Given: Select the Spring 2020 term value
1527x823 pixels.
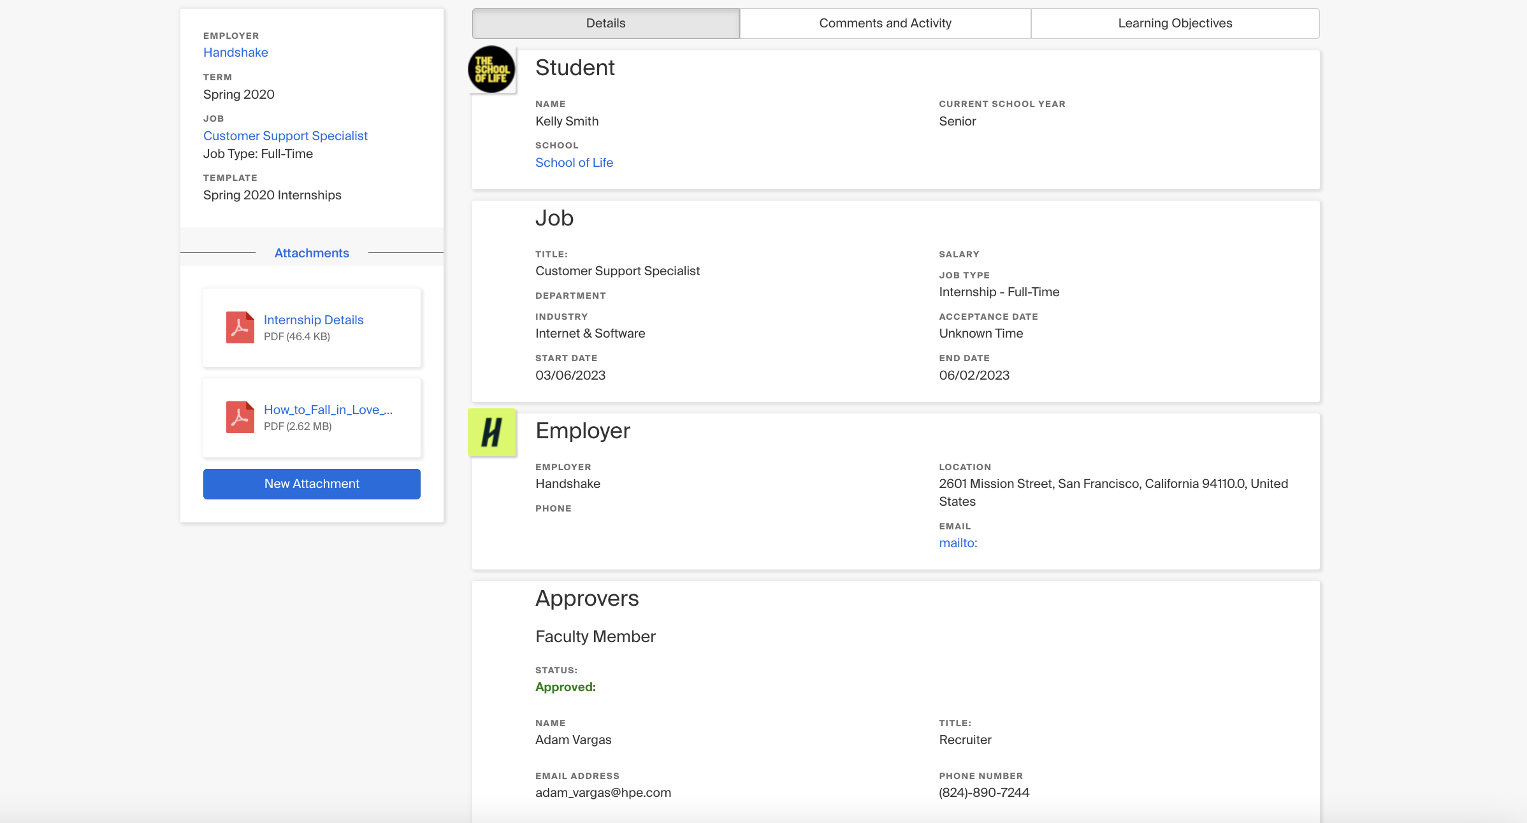Looking at the screenshot, I should [239, 94].
